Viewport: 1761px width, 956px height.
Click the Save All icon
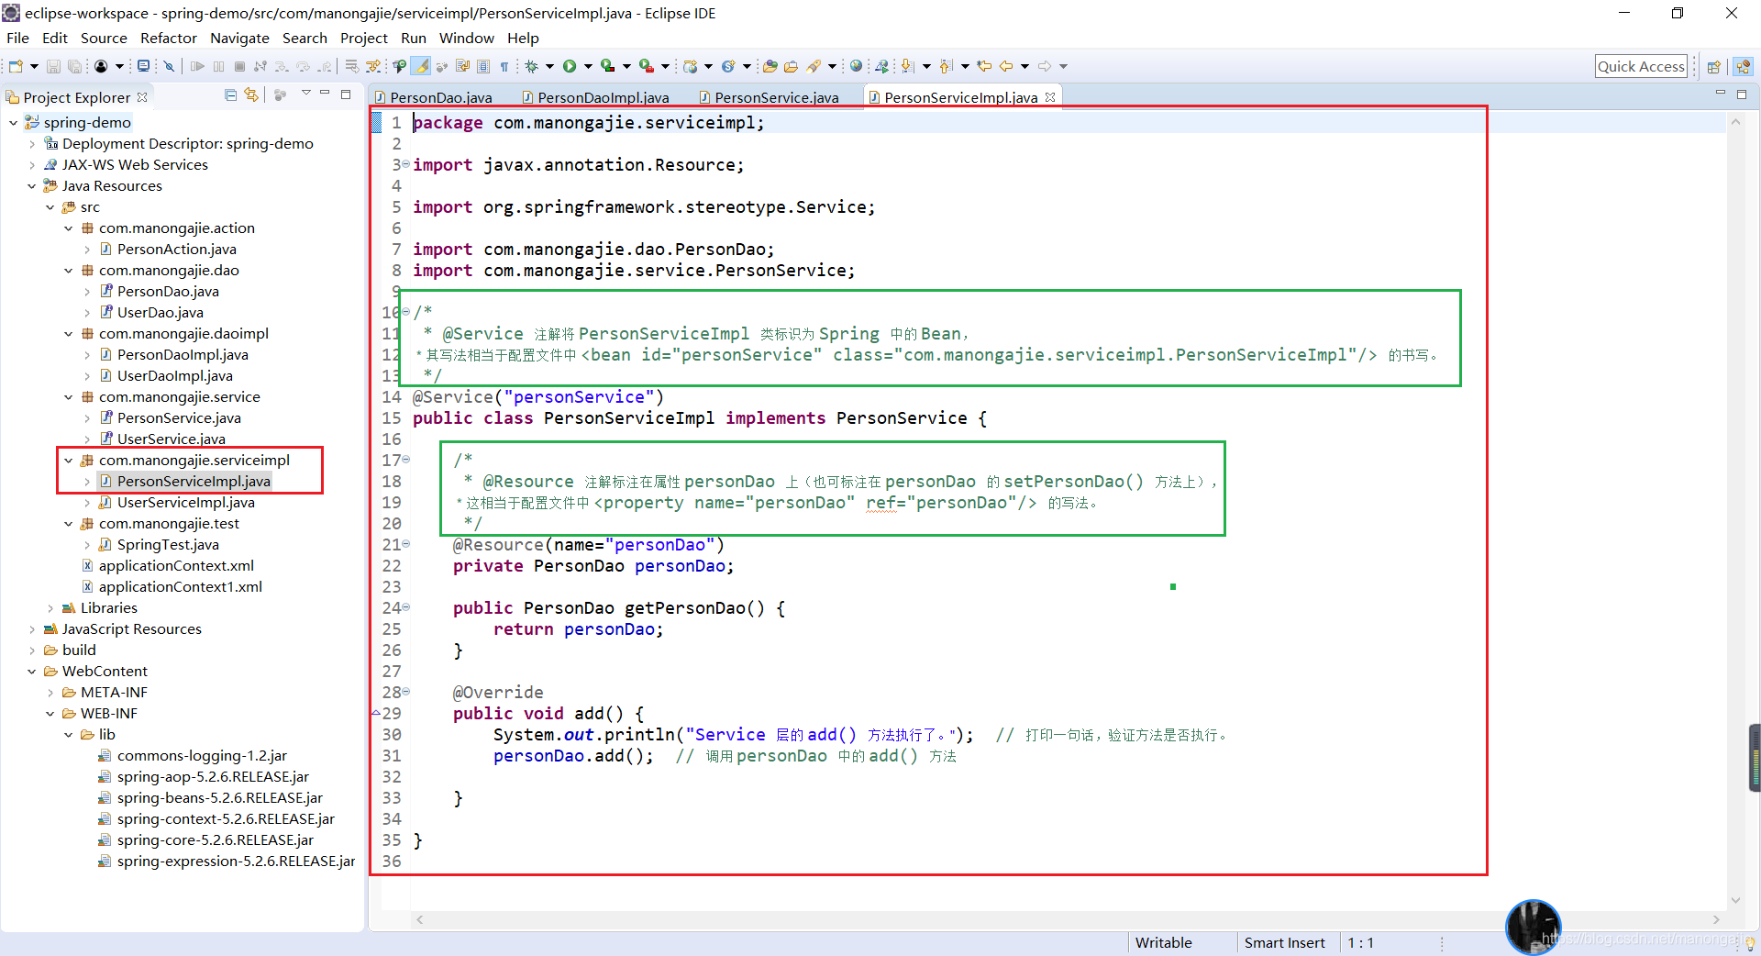73,65
